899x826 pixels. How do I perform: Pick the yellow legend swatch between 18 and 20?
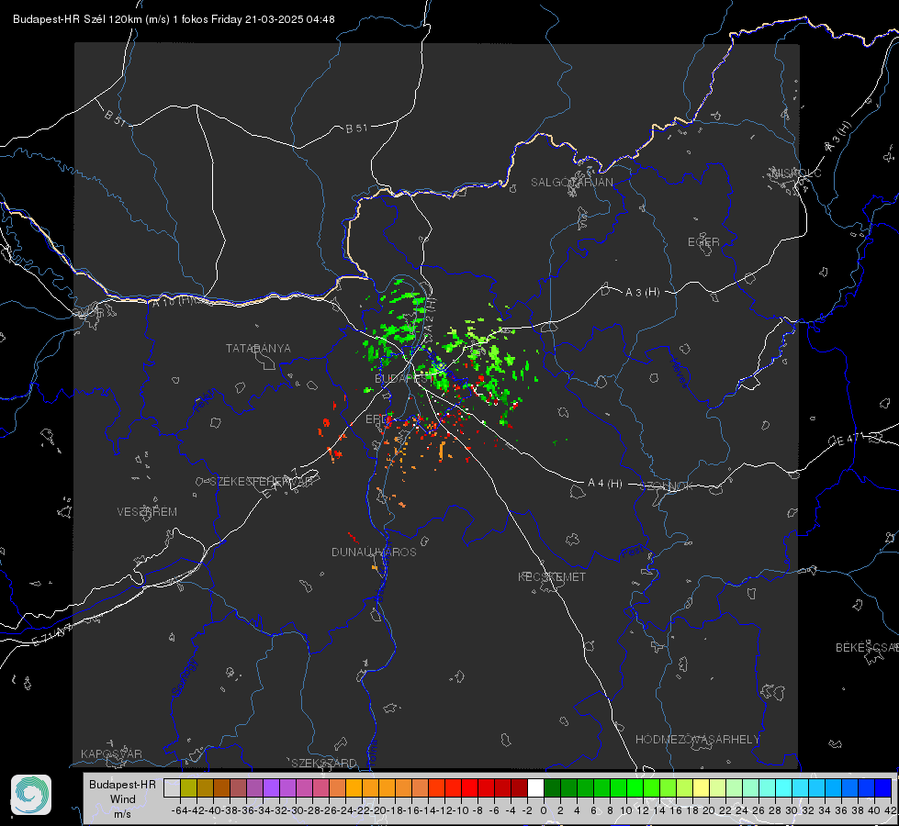point(701,787)
